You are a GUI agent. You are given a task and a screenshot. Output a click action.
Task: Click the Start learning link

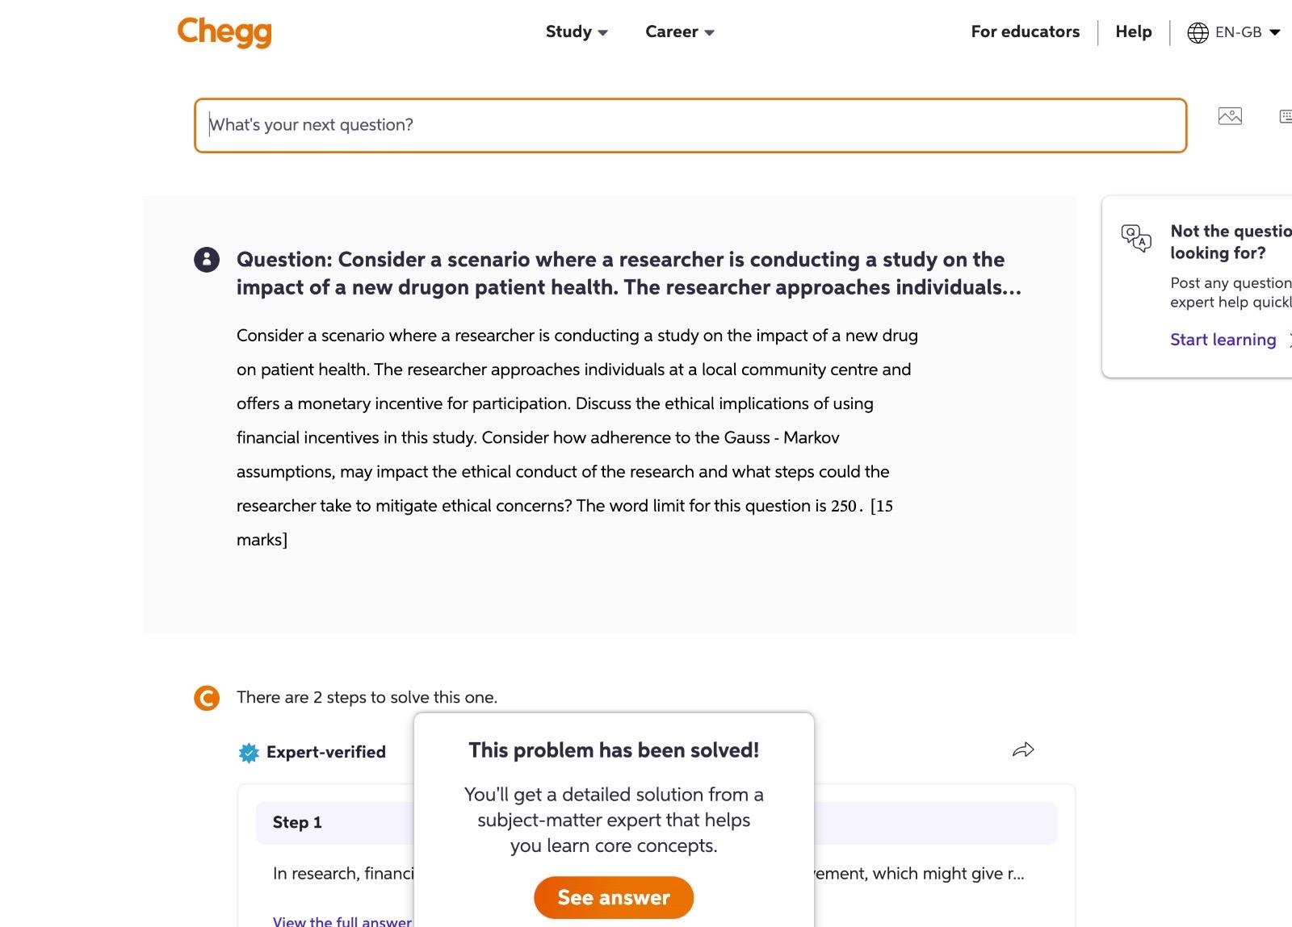(1223, 340)
